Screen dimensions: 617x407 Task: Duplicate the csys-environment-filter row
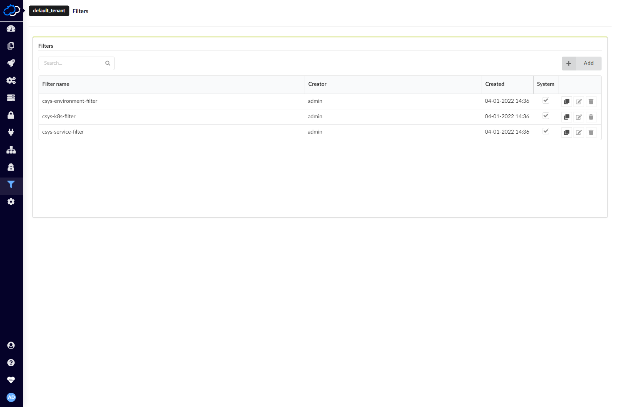coord(566,102)
